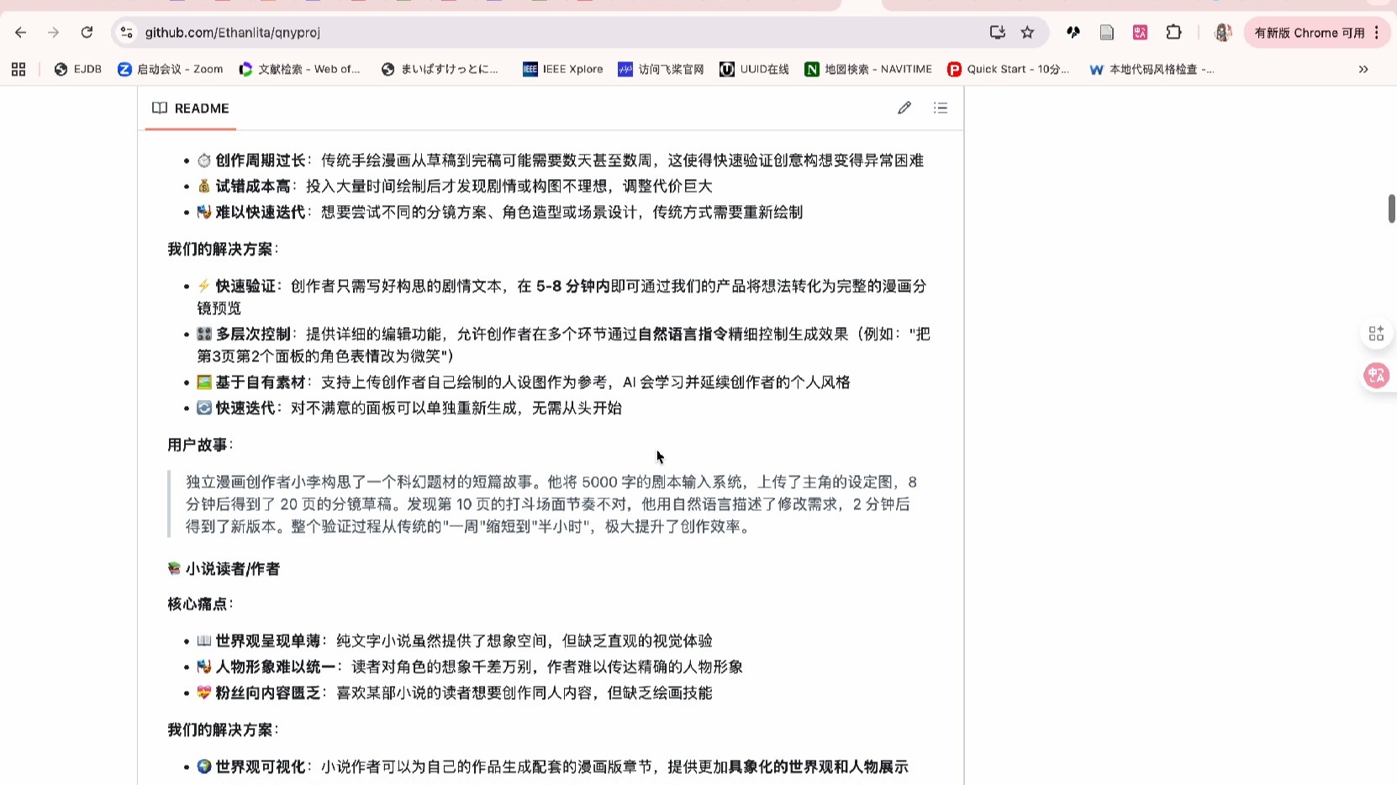Click the install app icon in address bar
Image resolution: width=1397 pixels, height=785 pixels.
click(x=998, y=33)
